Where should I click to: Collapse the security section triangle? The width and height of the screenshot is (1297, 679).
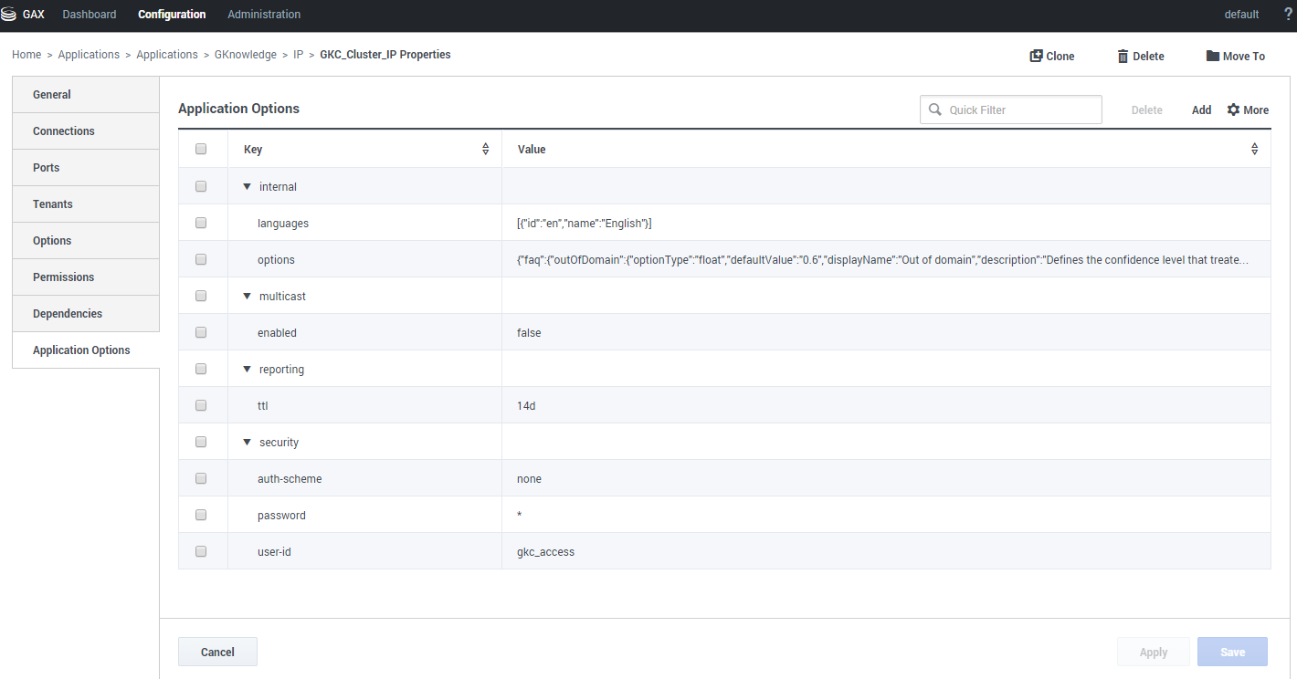click(x=247, y=443)
